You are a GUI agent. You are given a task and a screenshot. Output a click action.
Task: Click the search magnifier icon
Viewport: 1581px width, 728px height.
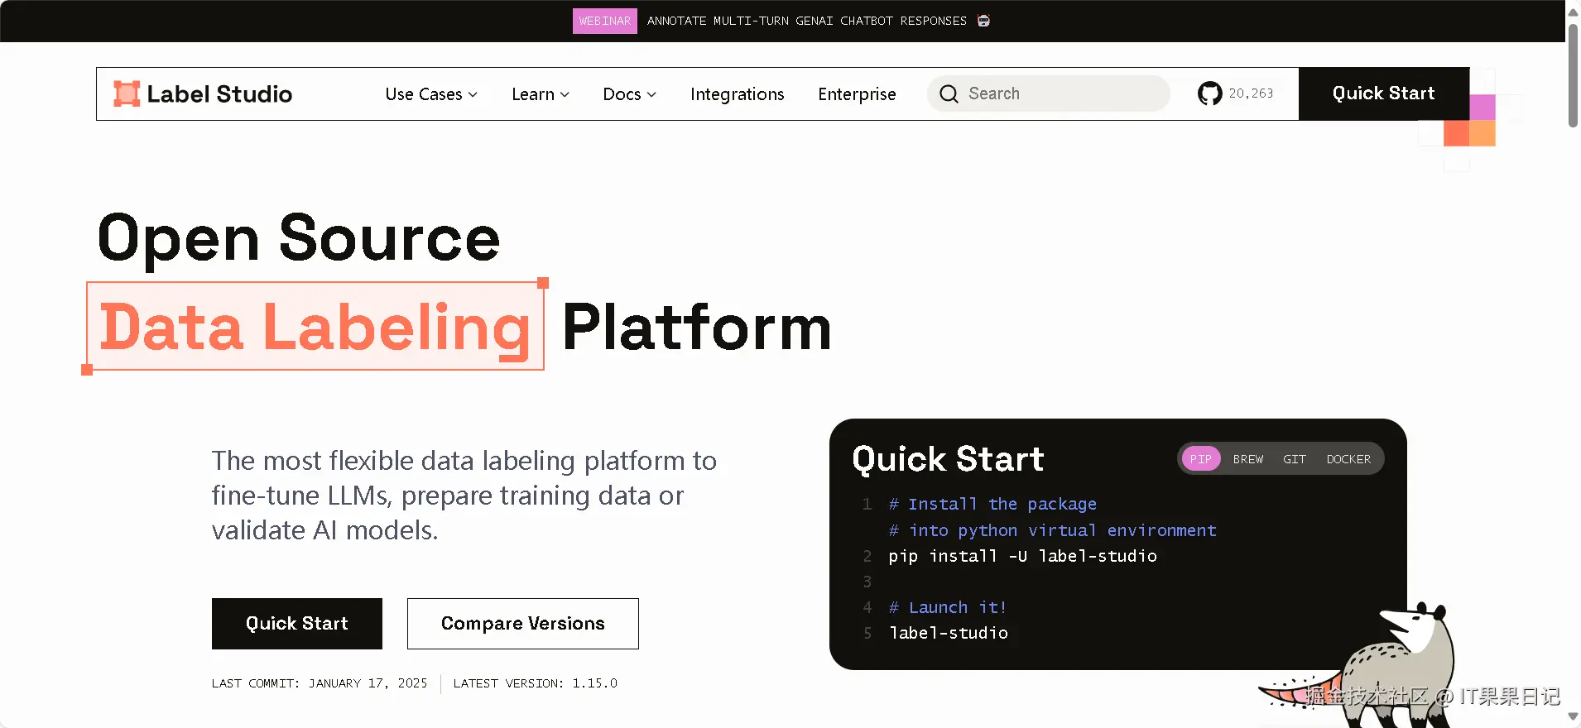(949, 93)
